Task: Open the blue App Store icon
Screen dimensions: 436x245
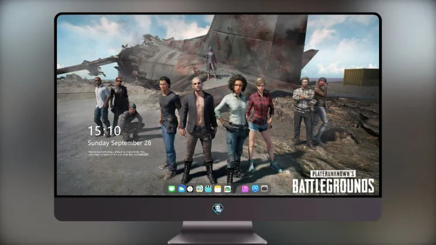Action: [255, 189]
